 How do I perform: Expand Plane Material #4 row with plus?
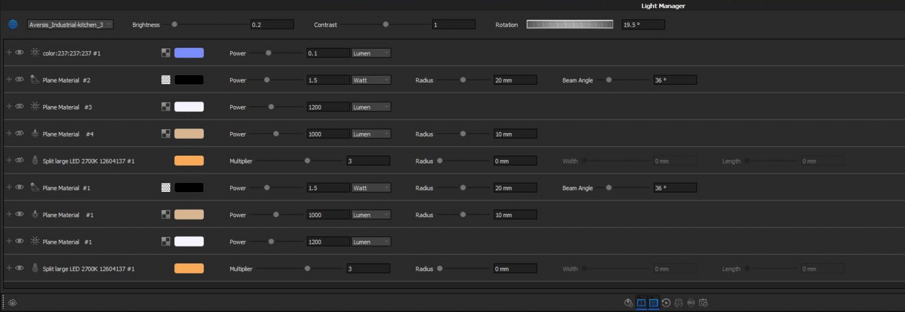click(x=9, y=133)
